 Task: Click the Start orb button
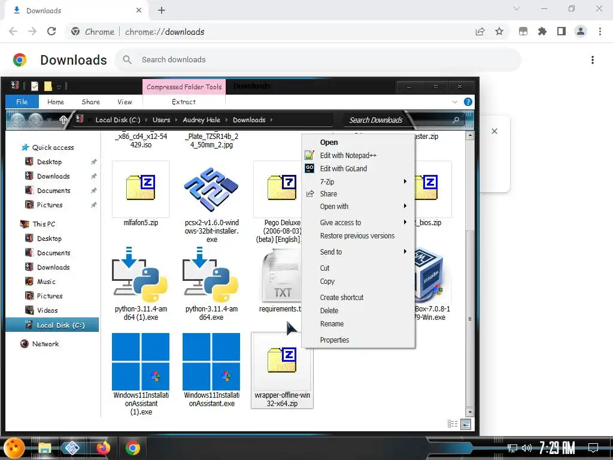14,448
